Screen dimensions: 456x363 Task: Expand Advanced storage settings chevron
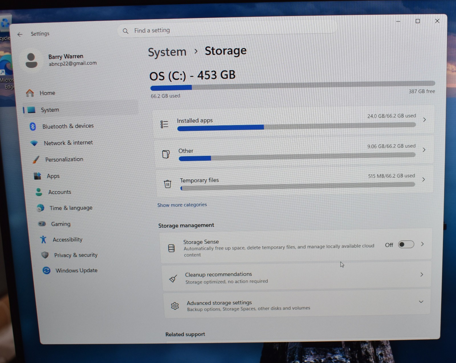tap(421, 302)
